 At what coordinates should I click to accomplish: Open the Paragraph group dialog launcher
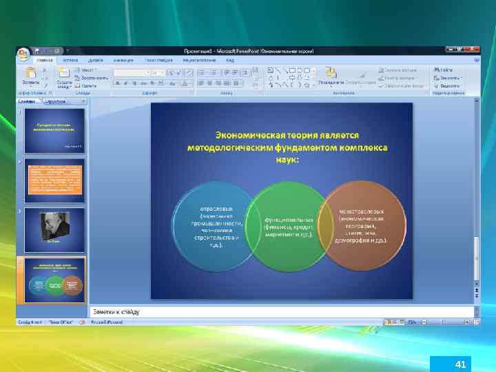pos(261,93)
